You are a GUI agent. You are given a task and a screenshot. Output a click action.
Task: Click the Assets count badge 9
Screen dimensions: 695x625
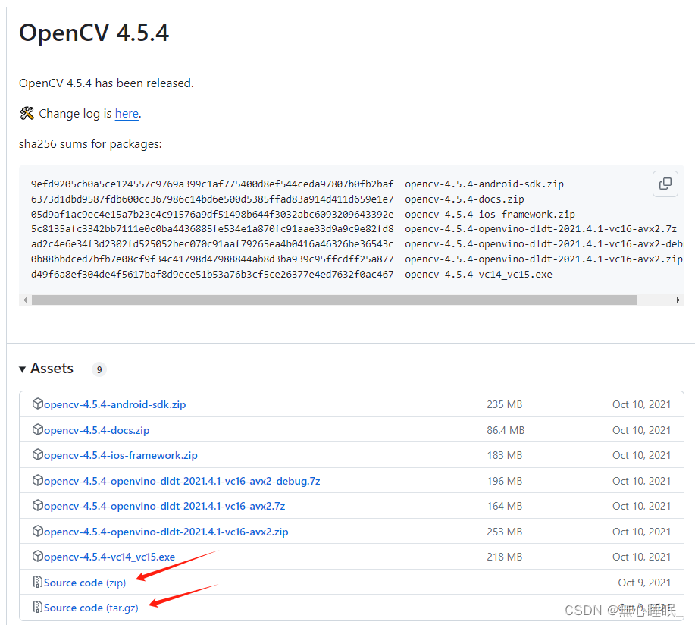tap(99, 369)
